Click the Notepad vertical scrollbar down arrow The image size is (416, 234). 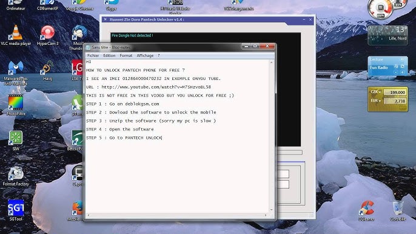click(272, 210)
